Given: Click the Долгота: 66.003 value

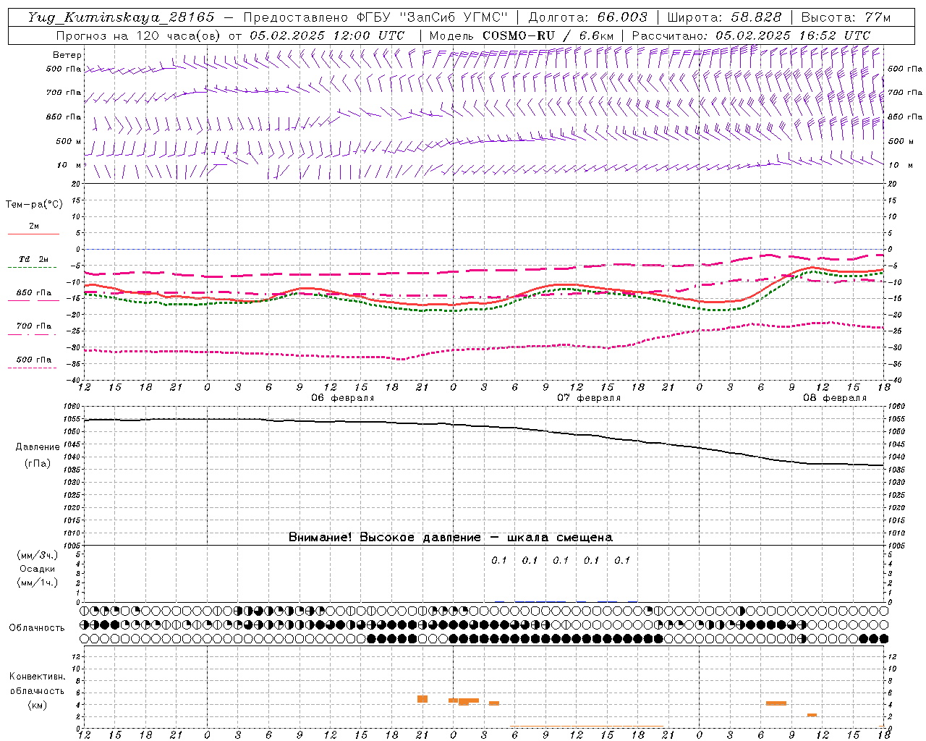Looking at the screenshot, I should pos(588,17).
